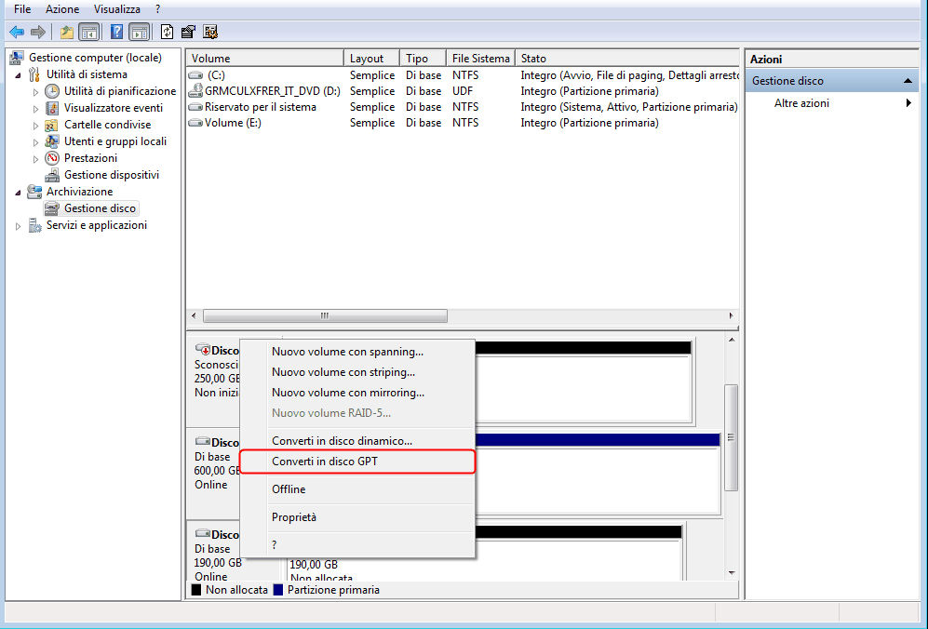Click the Refresh toolbar icon
This screenshot has width=928, height=629.
167,32
